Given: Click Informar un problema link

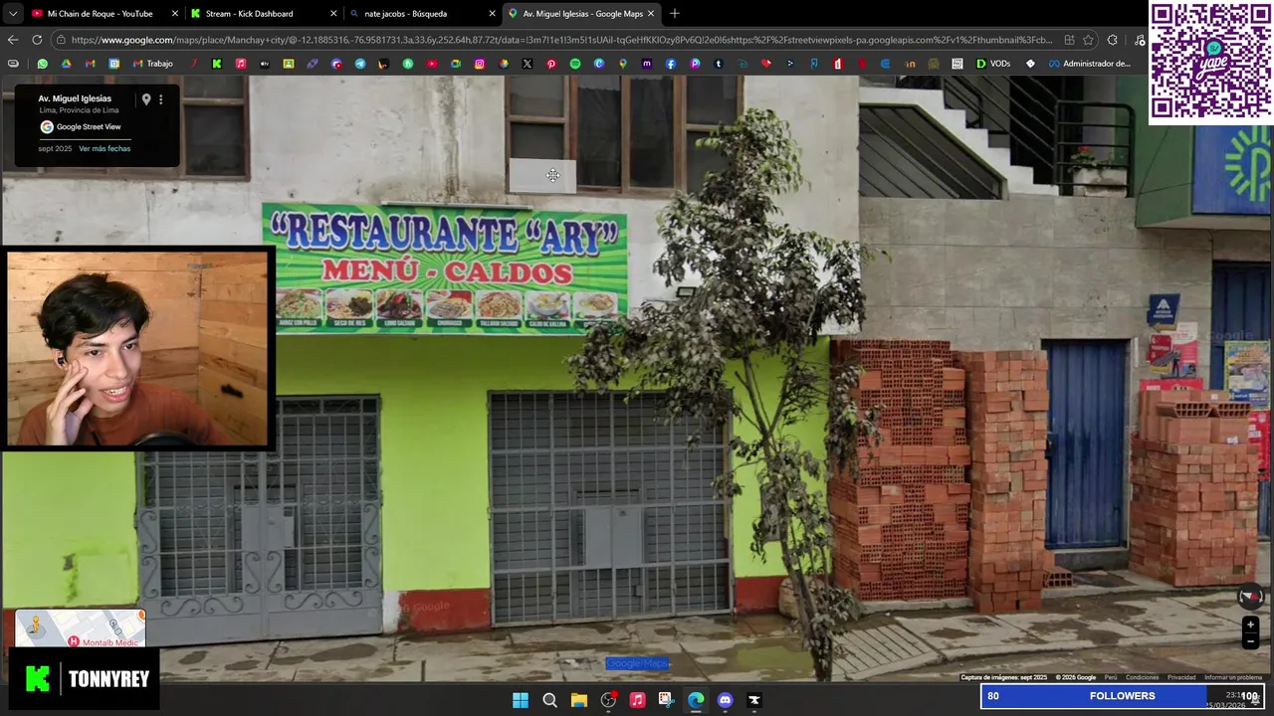Looking at the screenshot, I should coord(1233,677).
